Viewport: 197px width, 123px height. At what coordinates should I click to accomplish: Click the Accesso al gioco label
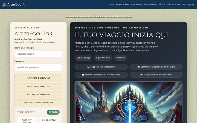tap(27, 28)
